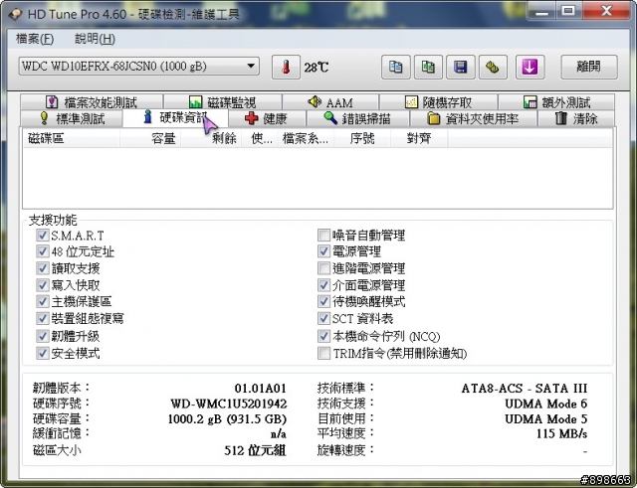Viewport: 637px width, 488px height.
Task: Toggle the 本機命令佇列 (NCQ) checkbox
Action: (x=323, y=336)
